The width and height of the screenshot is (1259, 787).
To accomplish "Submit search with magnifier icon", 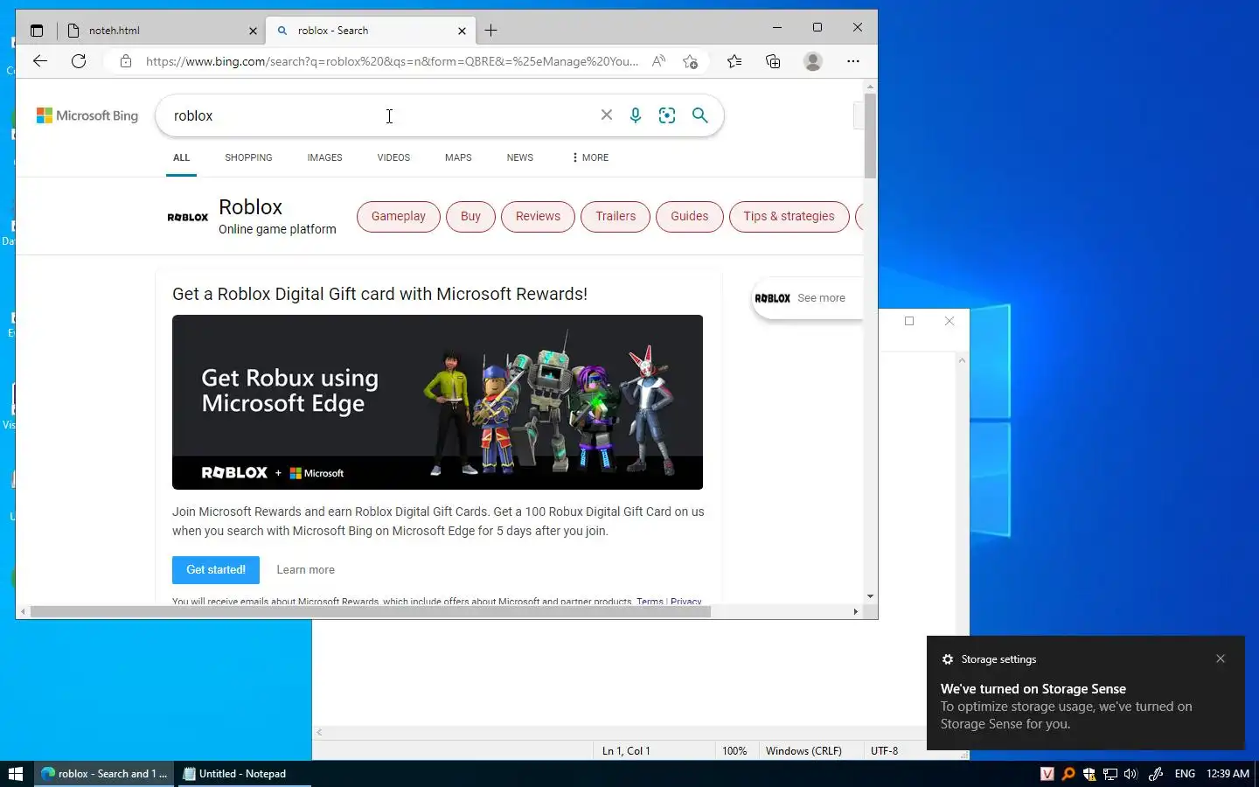I will point(700,115).
